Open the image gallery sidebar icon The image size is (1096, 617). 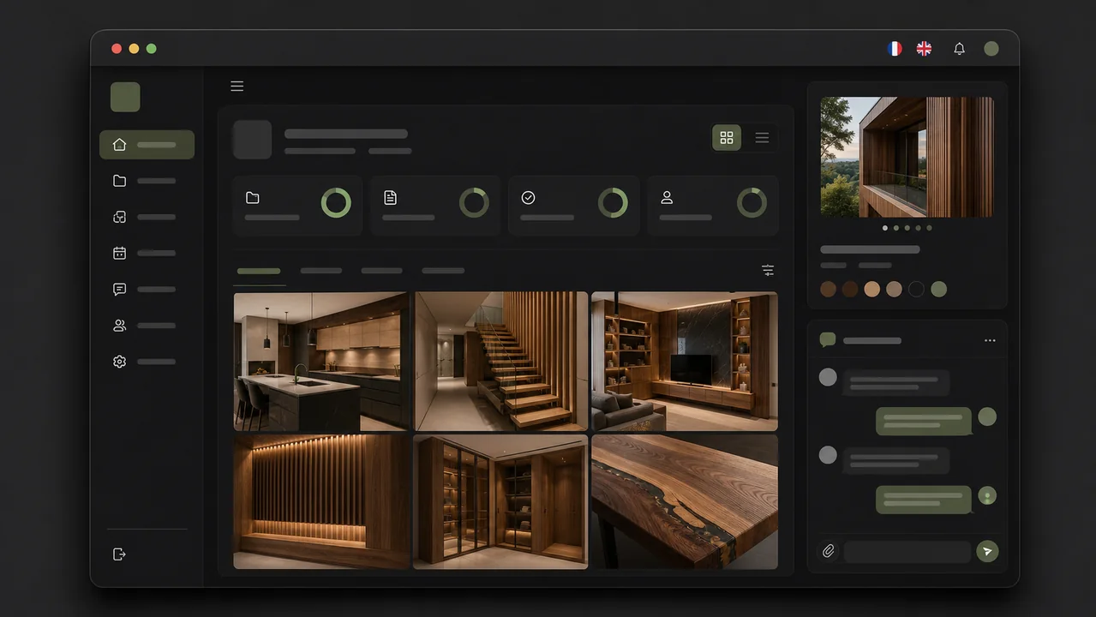click(x=120, y=217)
